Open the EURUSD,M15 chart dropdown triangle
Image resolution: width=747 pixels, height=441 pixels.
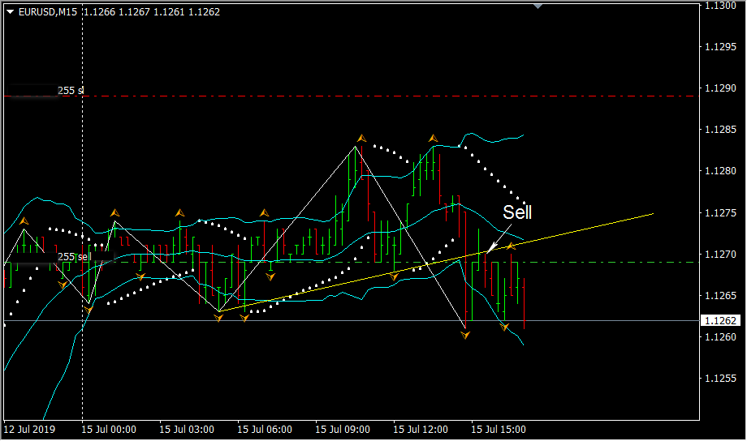coord(11,12)
